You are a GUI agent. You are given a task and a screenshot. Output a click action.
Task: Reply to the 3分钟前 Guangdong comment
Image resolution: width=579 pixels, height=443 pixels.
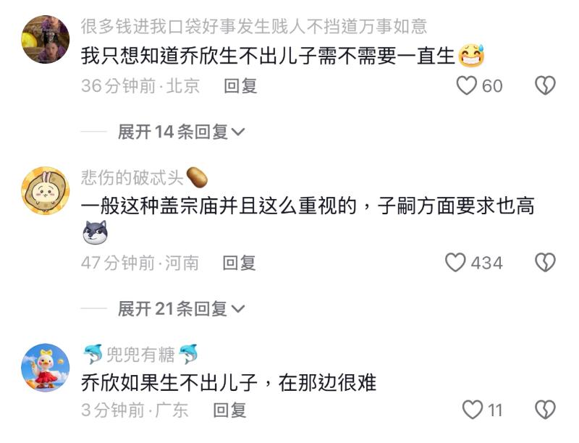229,410
